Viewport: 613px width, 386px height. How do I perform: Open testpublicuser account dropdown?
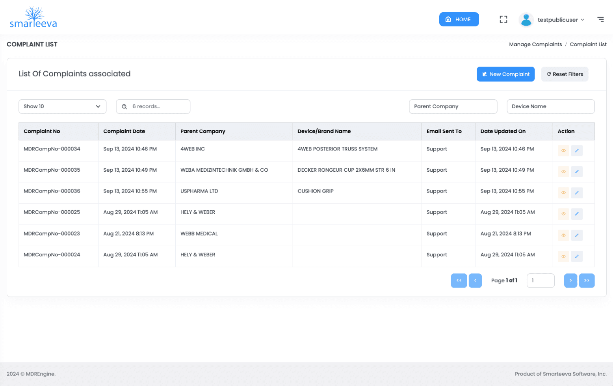pyautogui.click(x=561, y=20)
